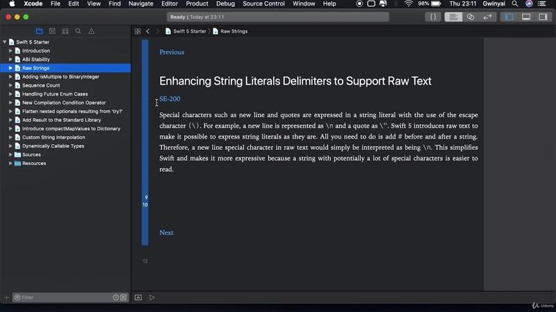Expand the Sources folder
556x312 pixels.
[10, 155]
